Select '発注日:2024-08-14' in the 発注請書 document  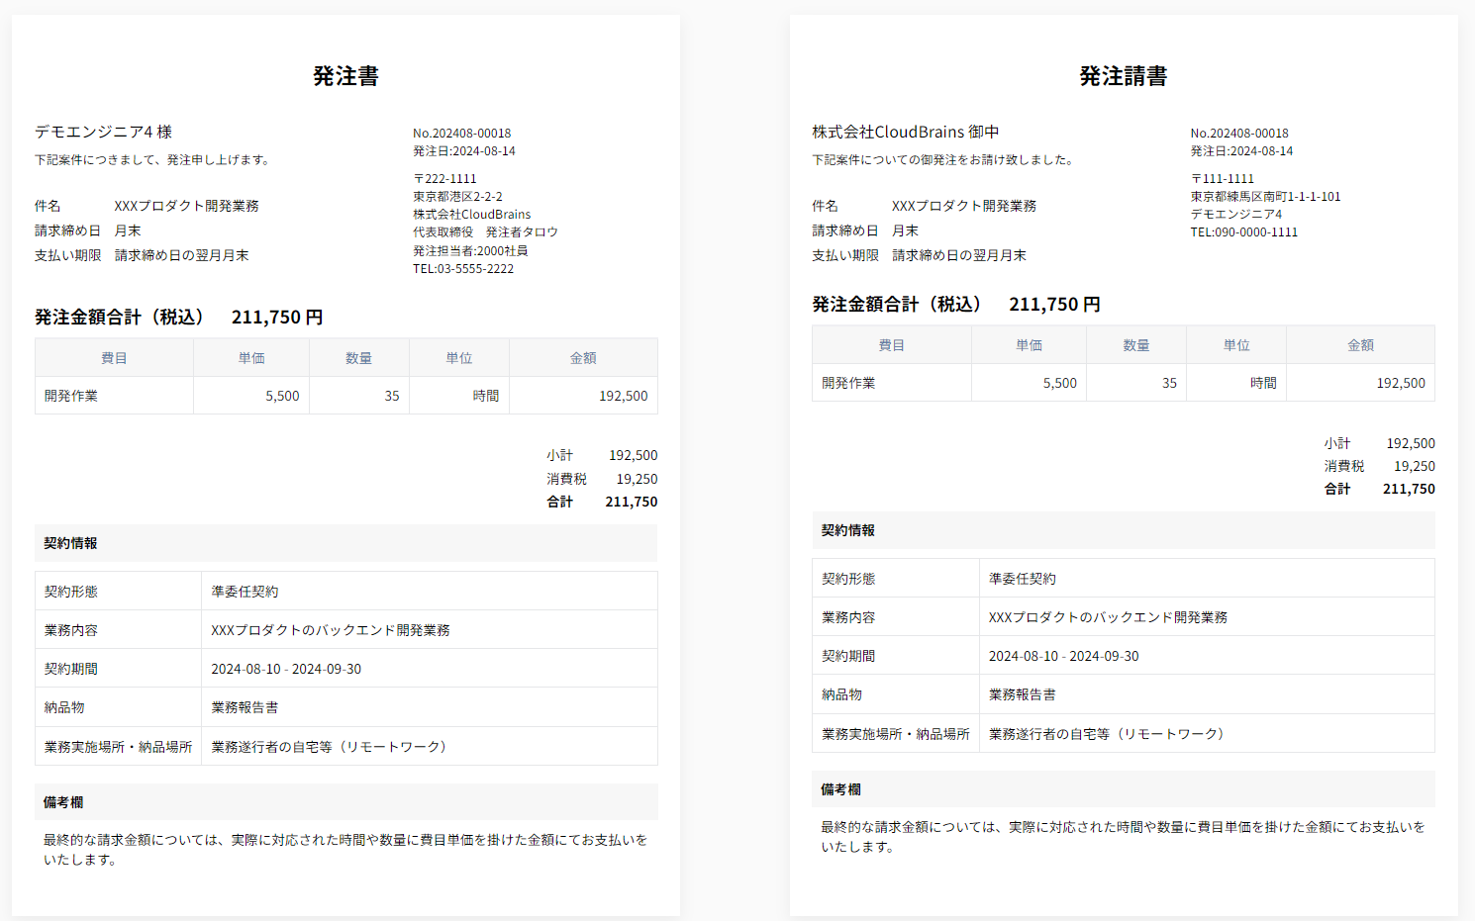1241,151
